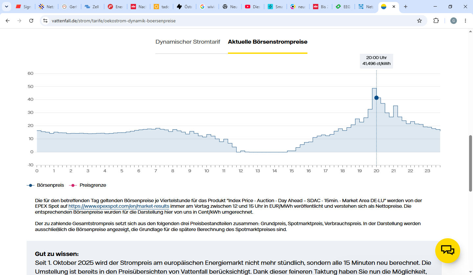Image resolution: width=473 pixels, height=275 pixels.
Task: Open the Google 'wivi' browser tab
Action: (x=207, y=7)
